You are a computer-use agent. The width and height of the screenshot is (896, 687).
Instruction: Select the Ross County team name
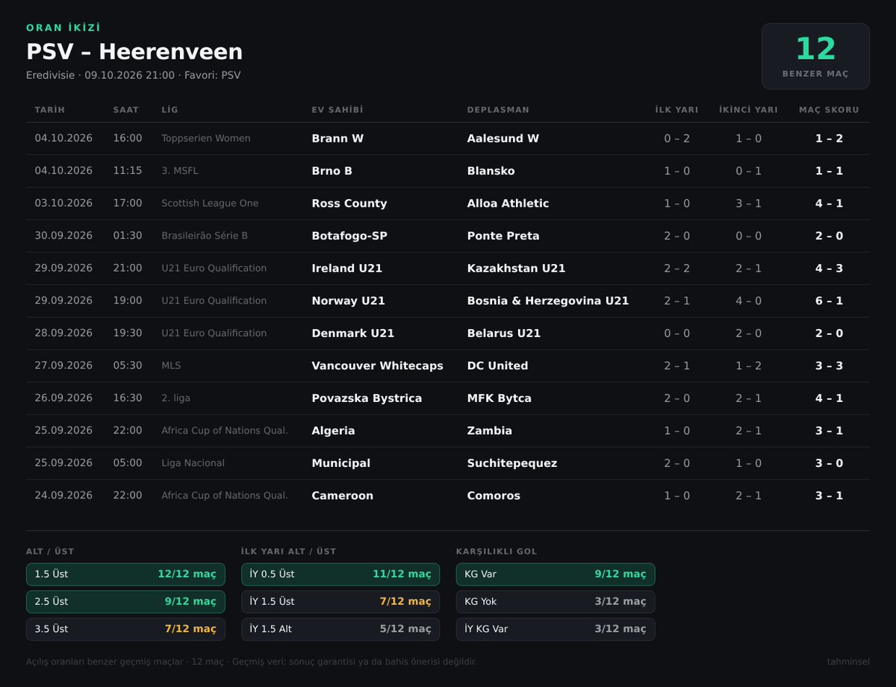tap(349, 204)
